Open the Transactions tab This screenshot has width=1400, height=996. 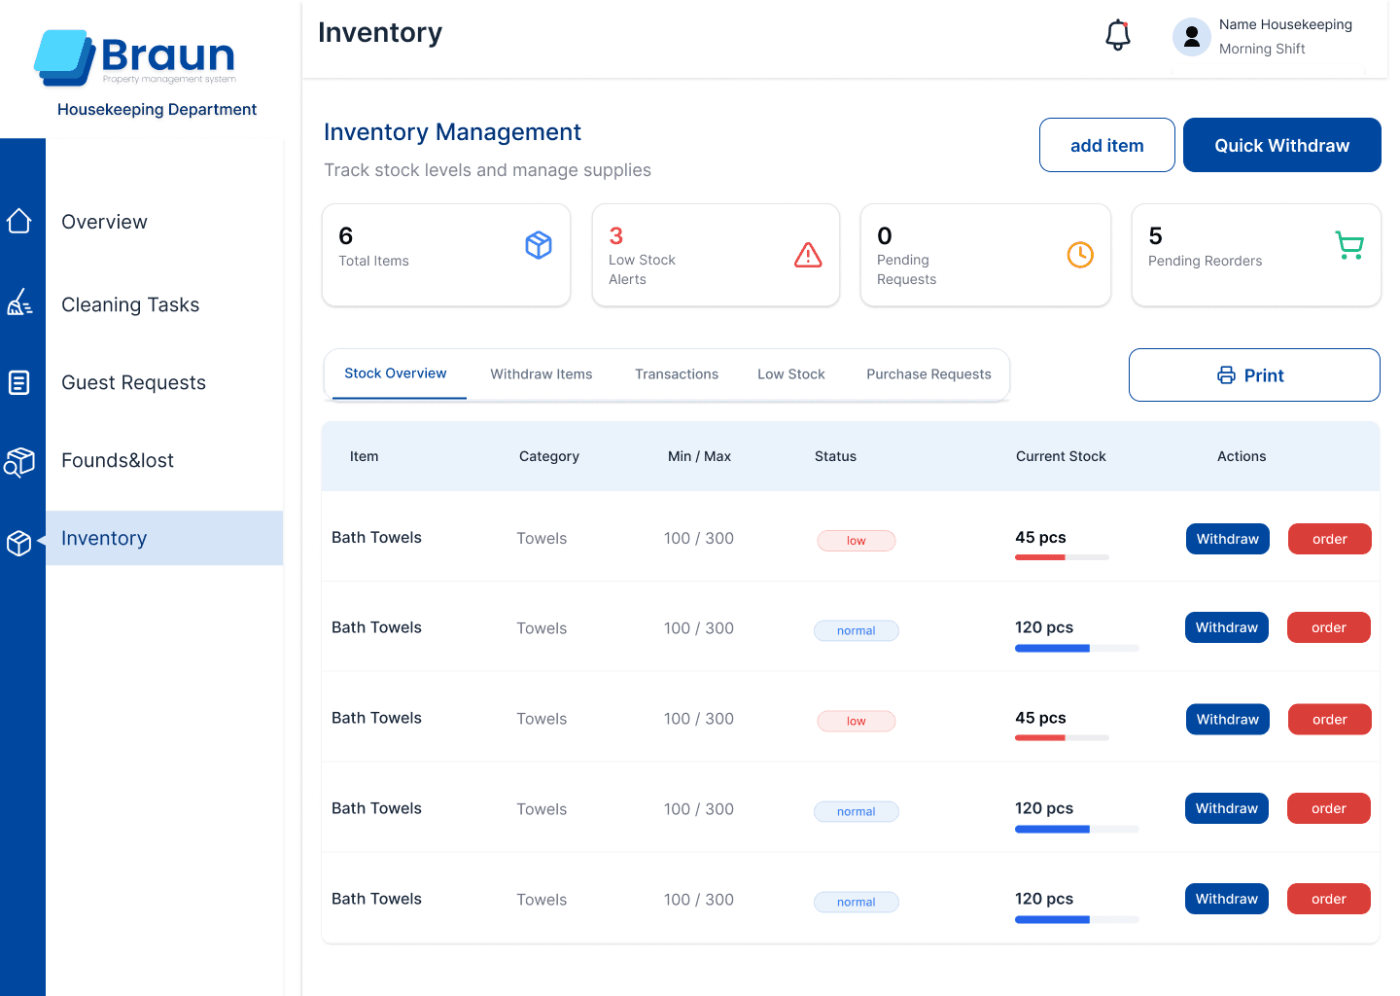point(677,374)
